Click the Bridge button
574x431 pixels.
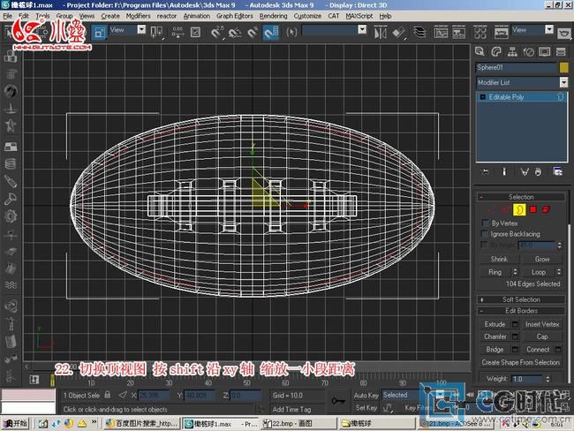(495, 350)
